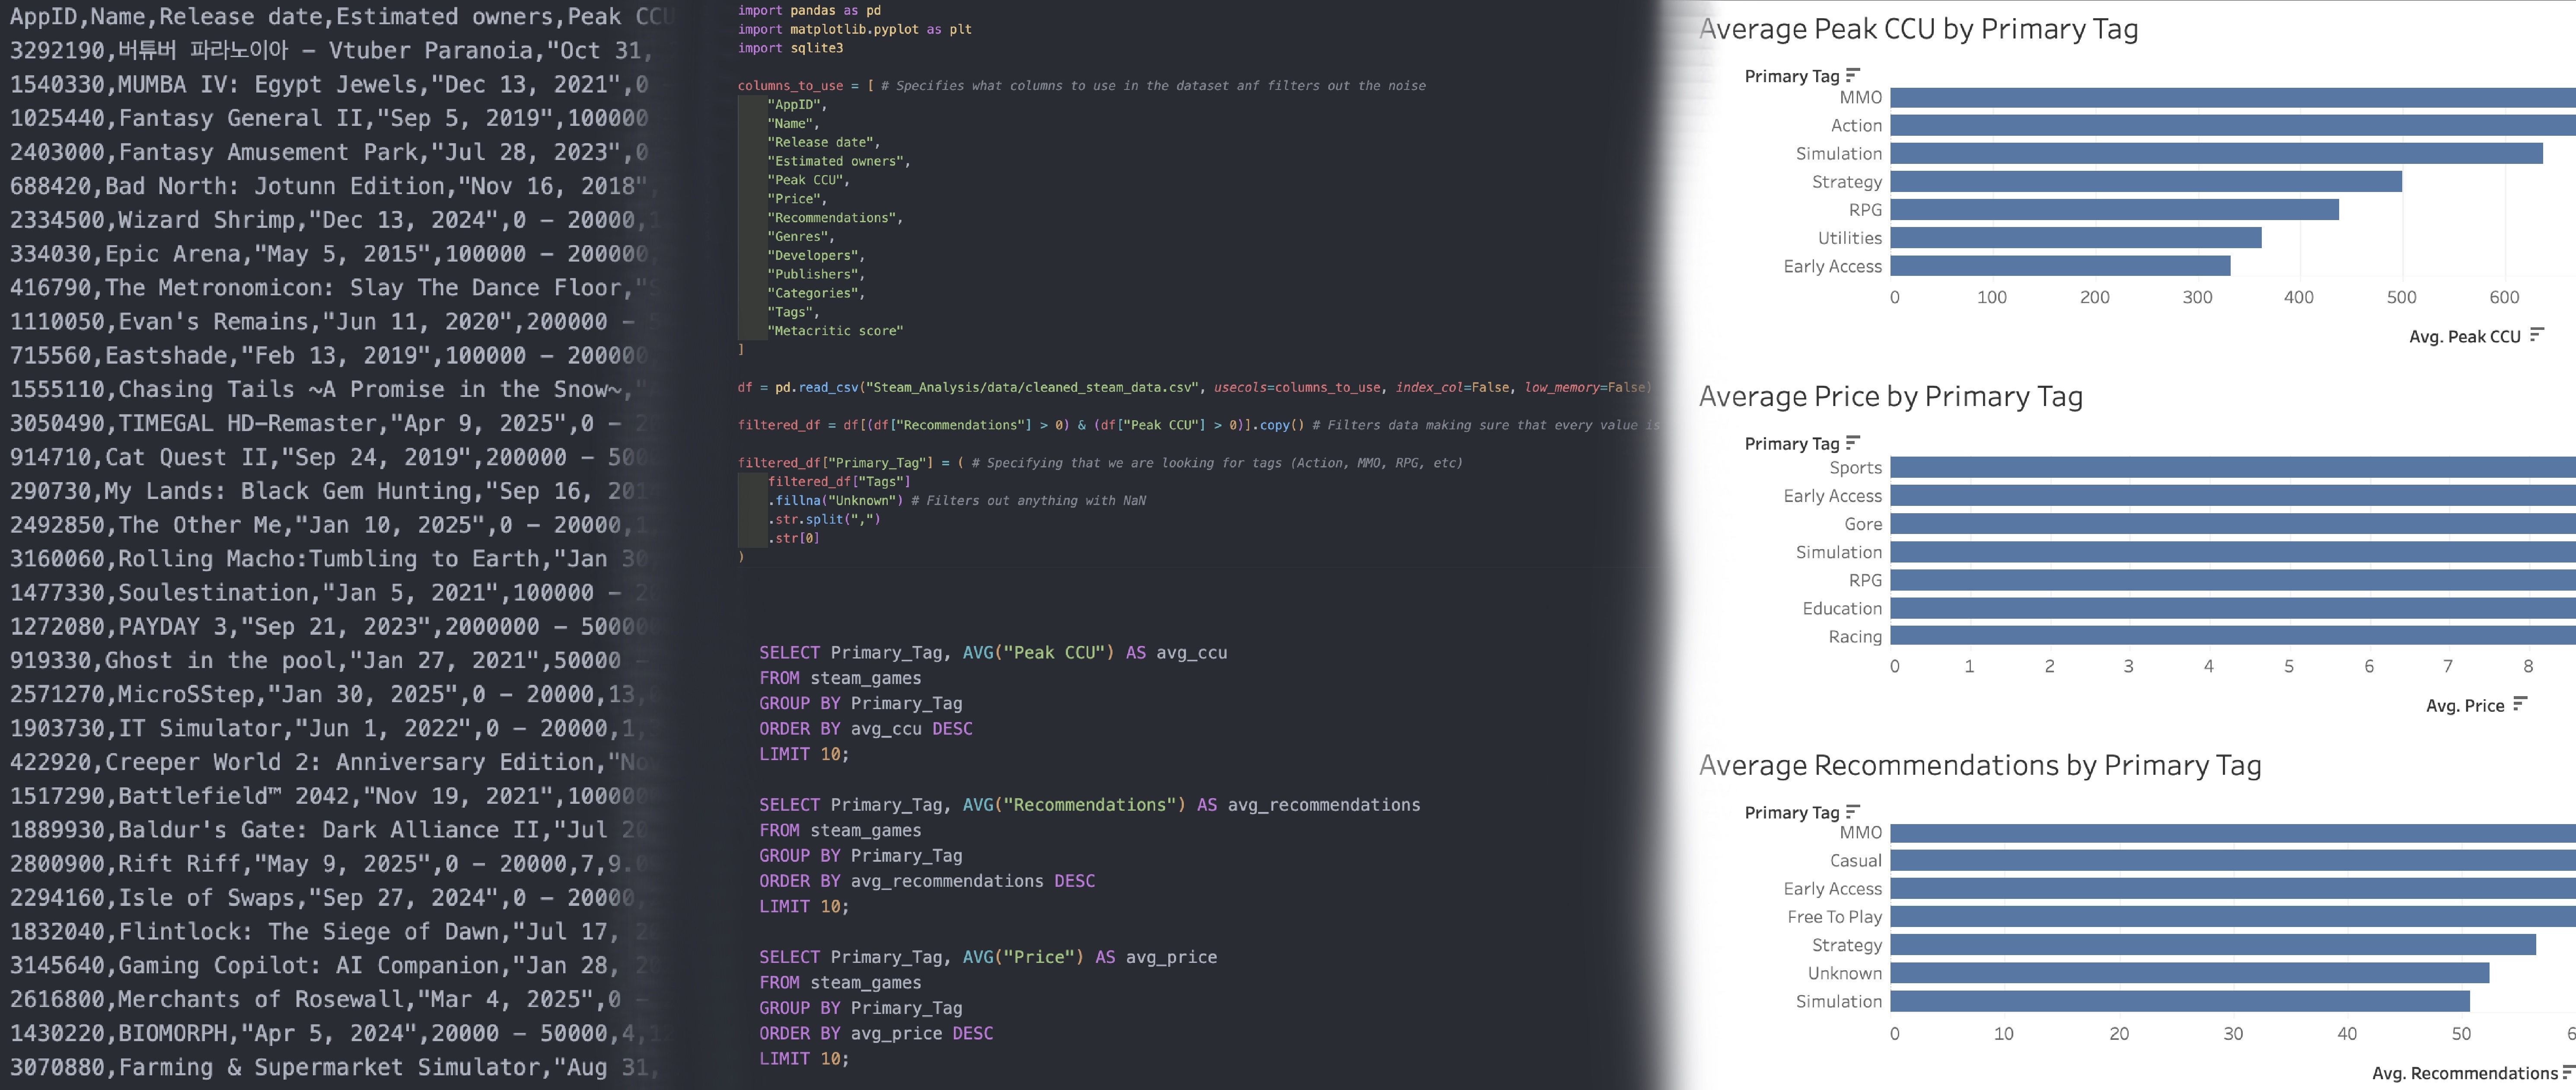Click the 'Average Peak CCU by Primary Tag' title
The height and width of the screenshot is (1090, 2576).
tap(1918, 29)
